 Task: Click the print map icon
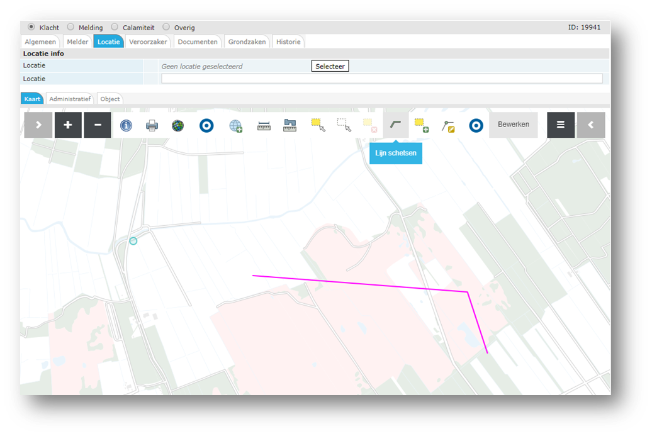pyautogui.click(x=152, y=126)
